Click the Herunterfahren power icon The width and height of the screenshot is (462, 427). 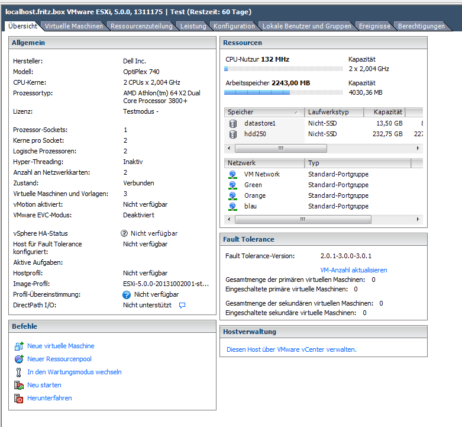pos(19,399)
